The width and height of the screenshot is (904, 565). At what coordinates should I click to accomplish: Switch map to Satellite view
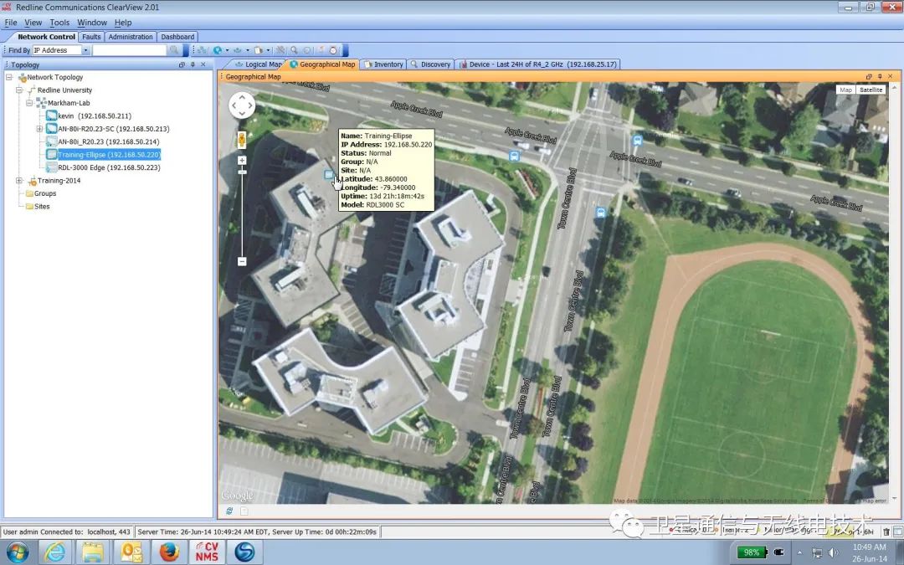pos(871,90)
